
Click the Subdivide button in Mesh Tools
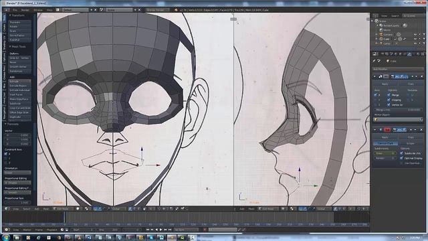click(x=19, y=104)
